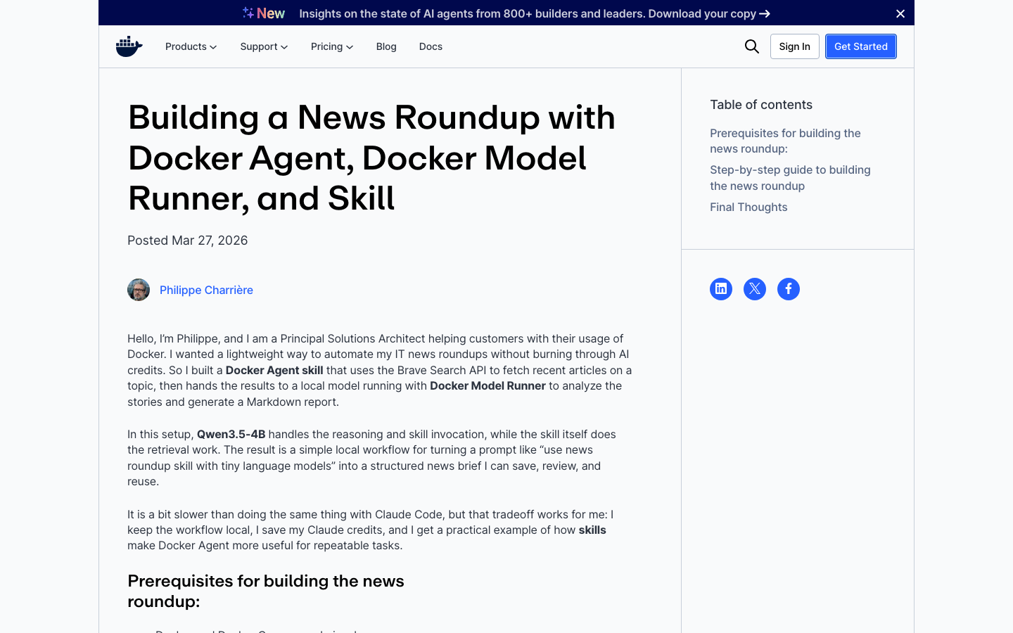Click the arrow after Download your copy
Screen dimensions: 1013x633
pos(765,13)
